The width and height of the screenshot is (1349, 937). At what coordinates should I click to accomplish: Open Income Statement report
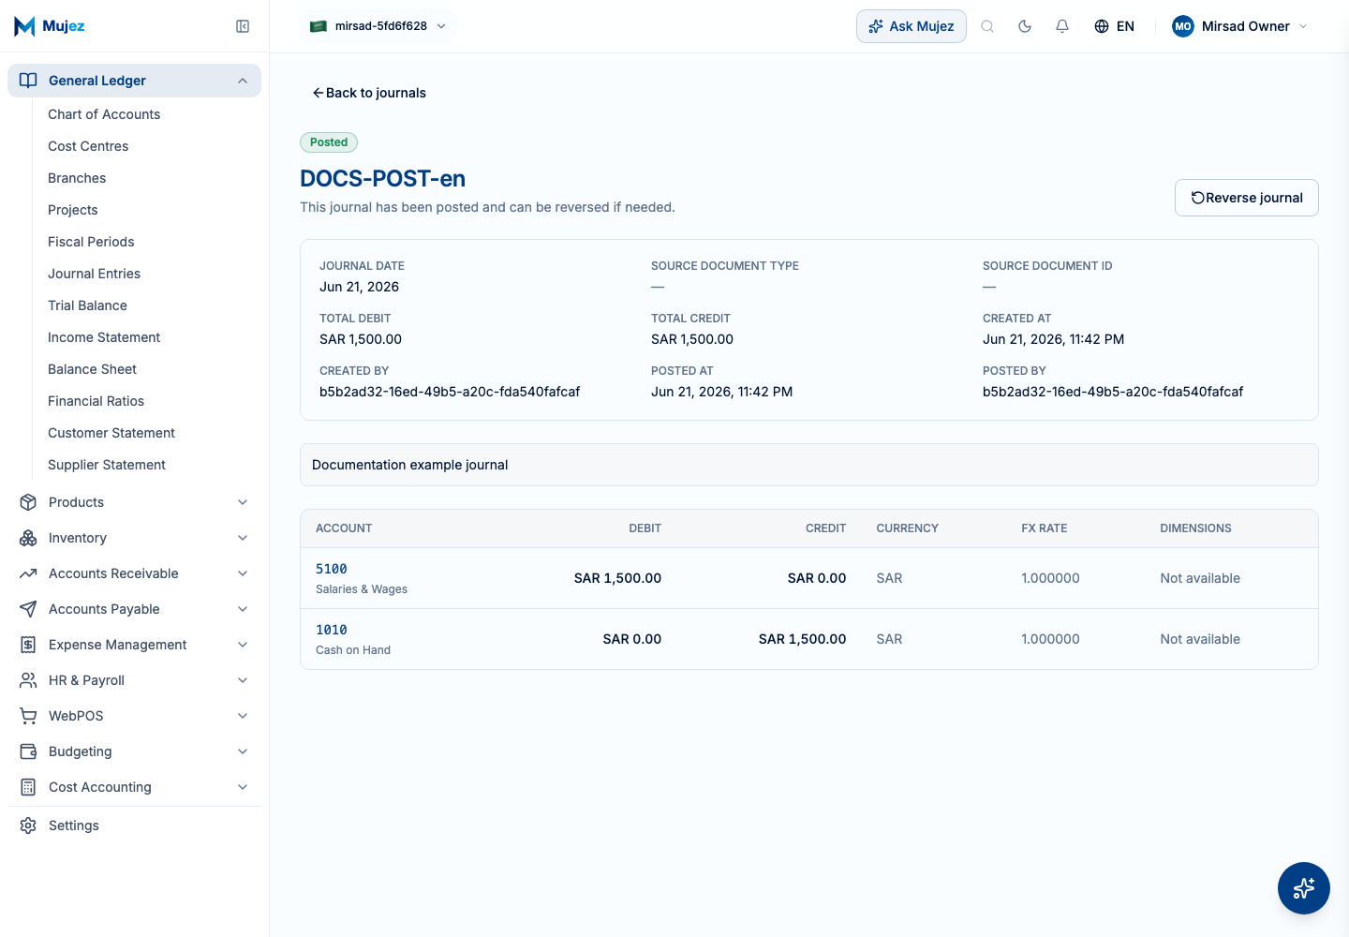click(104, 337)
